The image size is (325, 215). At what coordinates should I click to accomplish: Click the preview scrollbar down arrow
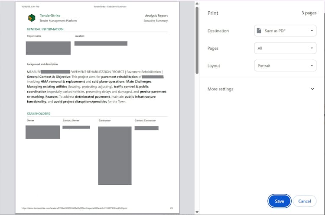point(197,212)
